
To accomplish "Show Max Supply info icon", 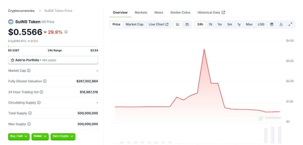I will (x=29, y=124).
